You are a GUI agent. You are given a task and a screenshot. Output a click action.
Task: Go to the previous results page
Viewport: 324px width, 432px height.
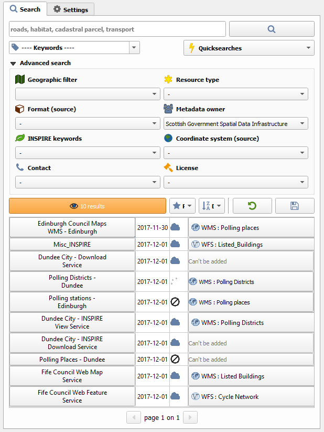click(134, 417)
